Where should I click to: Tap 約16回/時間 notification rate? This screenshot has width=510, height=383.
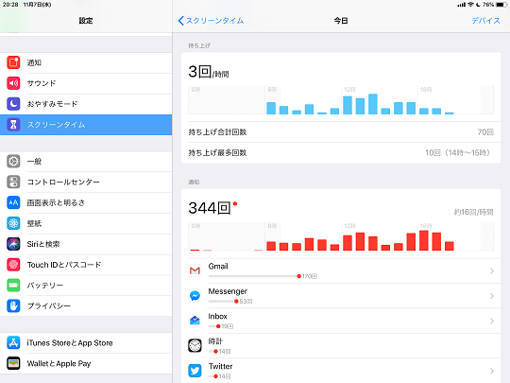tap(473, 213)
